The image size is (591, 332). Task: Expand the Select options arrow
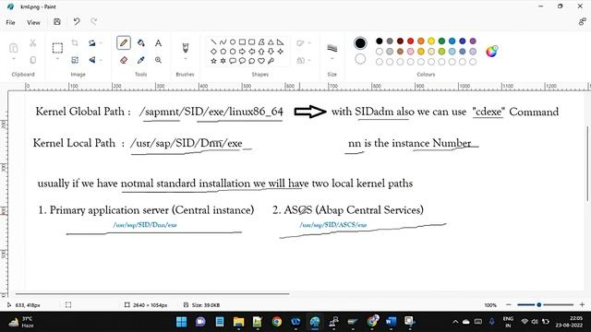57,59
